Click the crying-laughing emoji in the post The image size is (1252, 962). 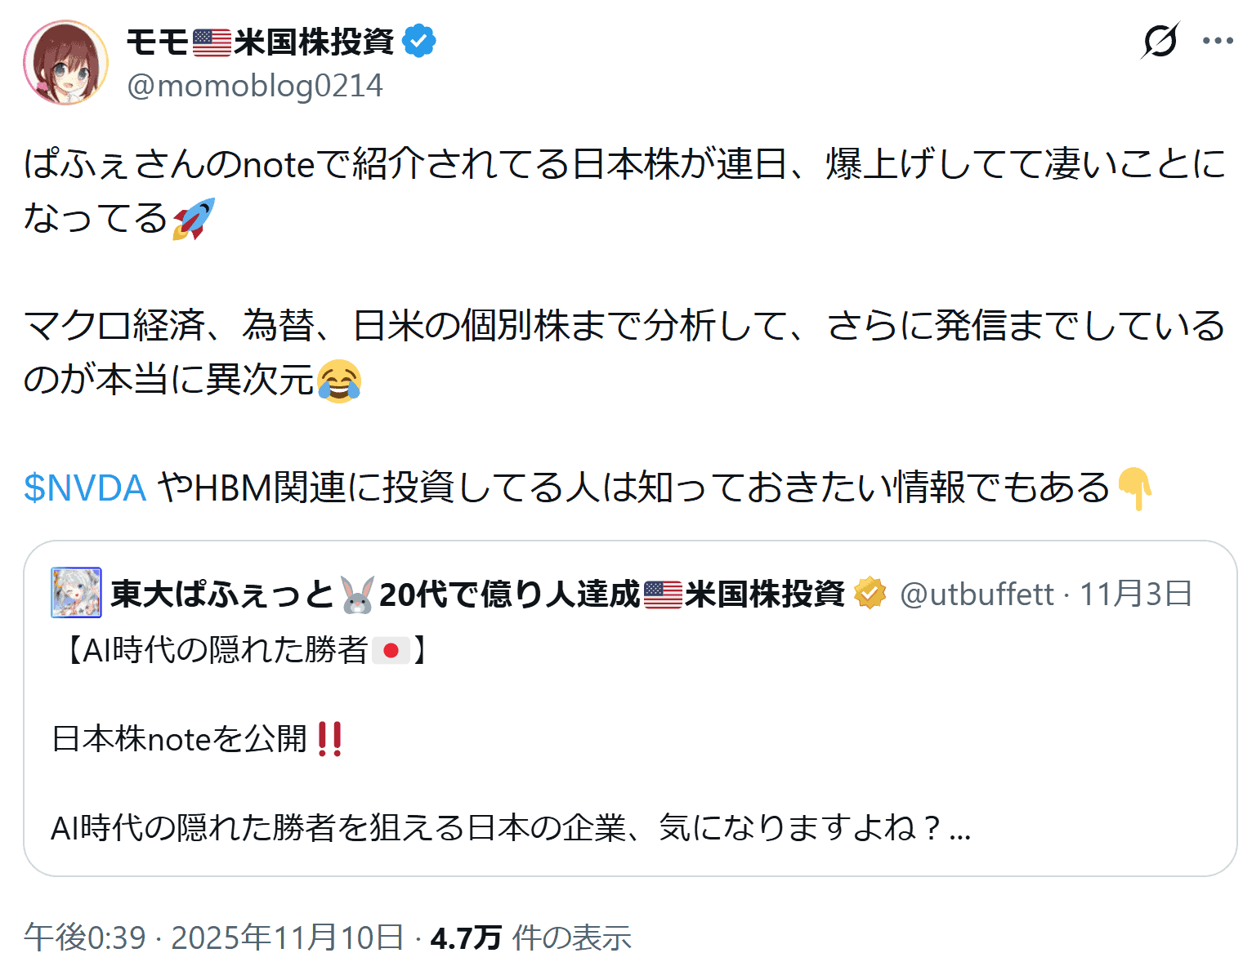click(x=339, y=380)
